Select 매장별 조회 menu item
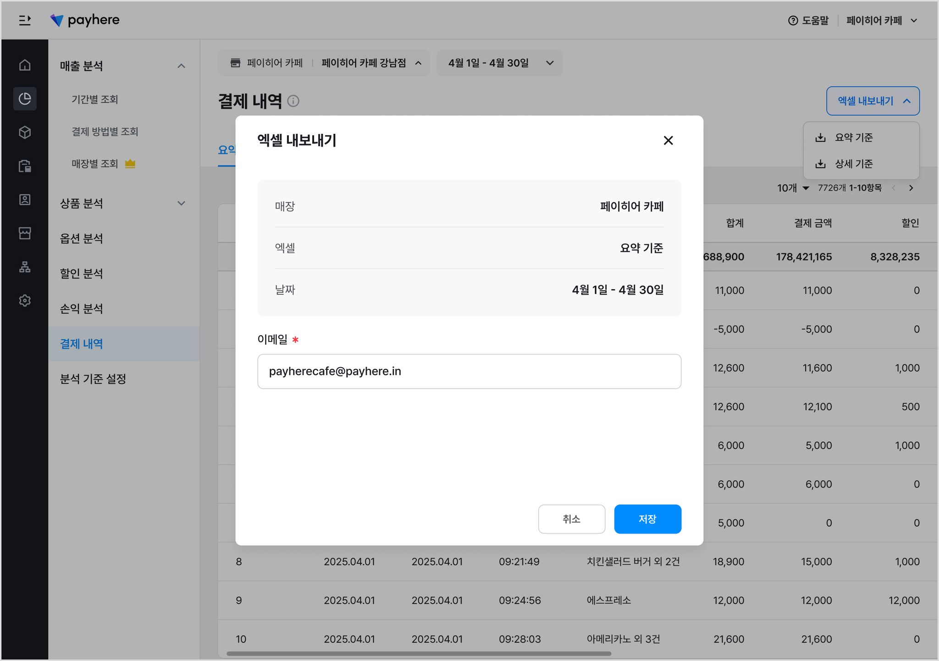Image resolution: width=939 pixels, height=661 pixels. click(x=95, y=164)
